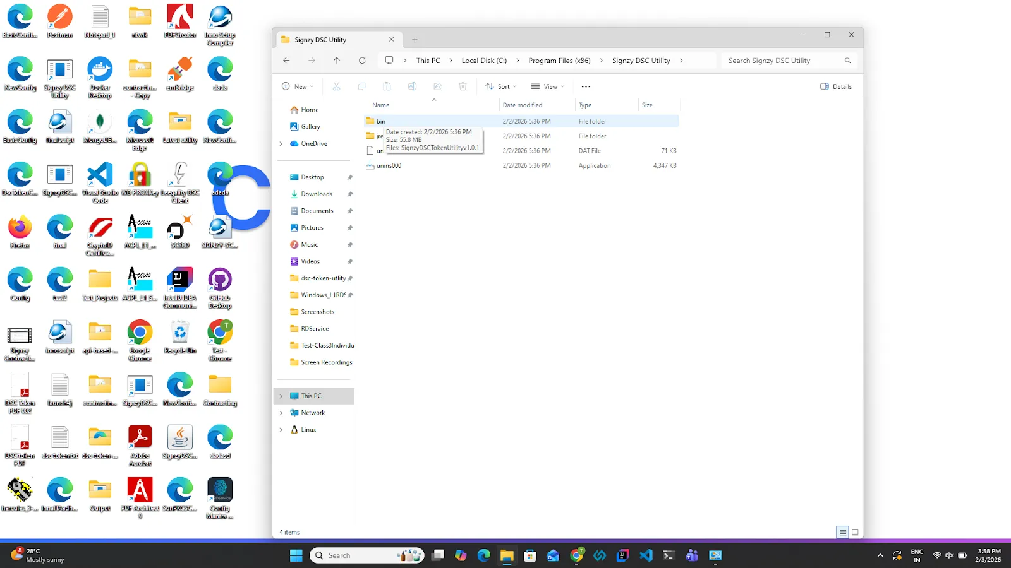Open the See more ellipsis menu
The image size is (1011, 568).
[586, 86]
